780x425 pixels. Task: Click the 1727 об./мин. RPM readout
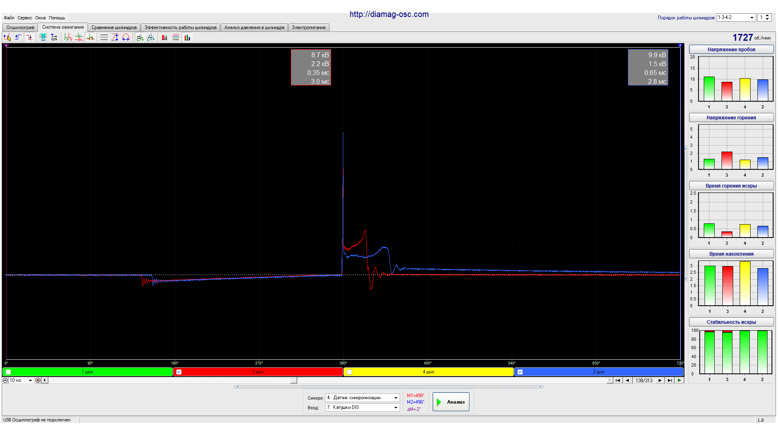coord(752,37)
